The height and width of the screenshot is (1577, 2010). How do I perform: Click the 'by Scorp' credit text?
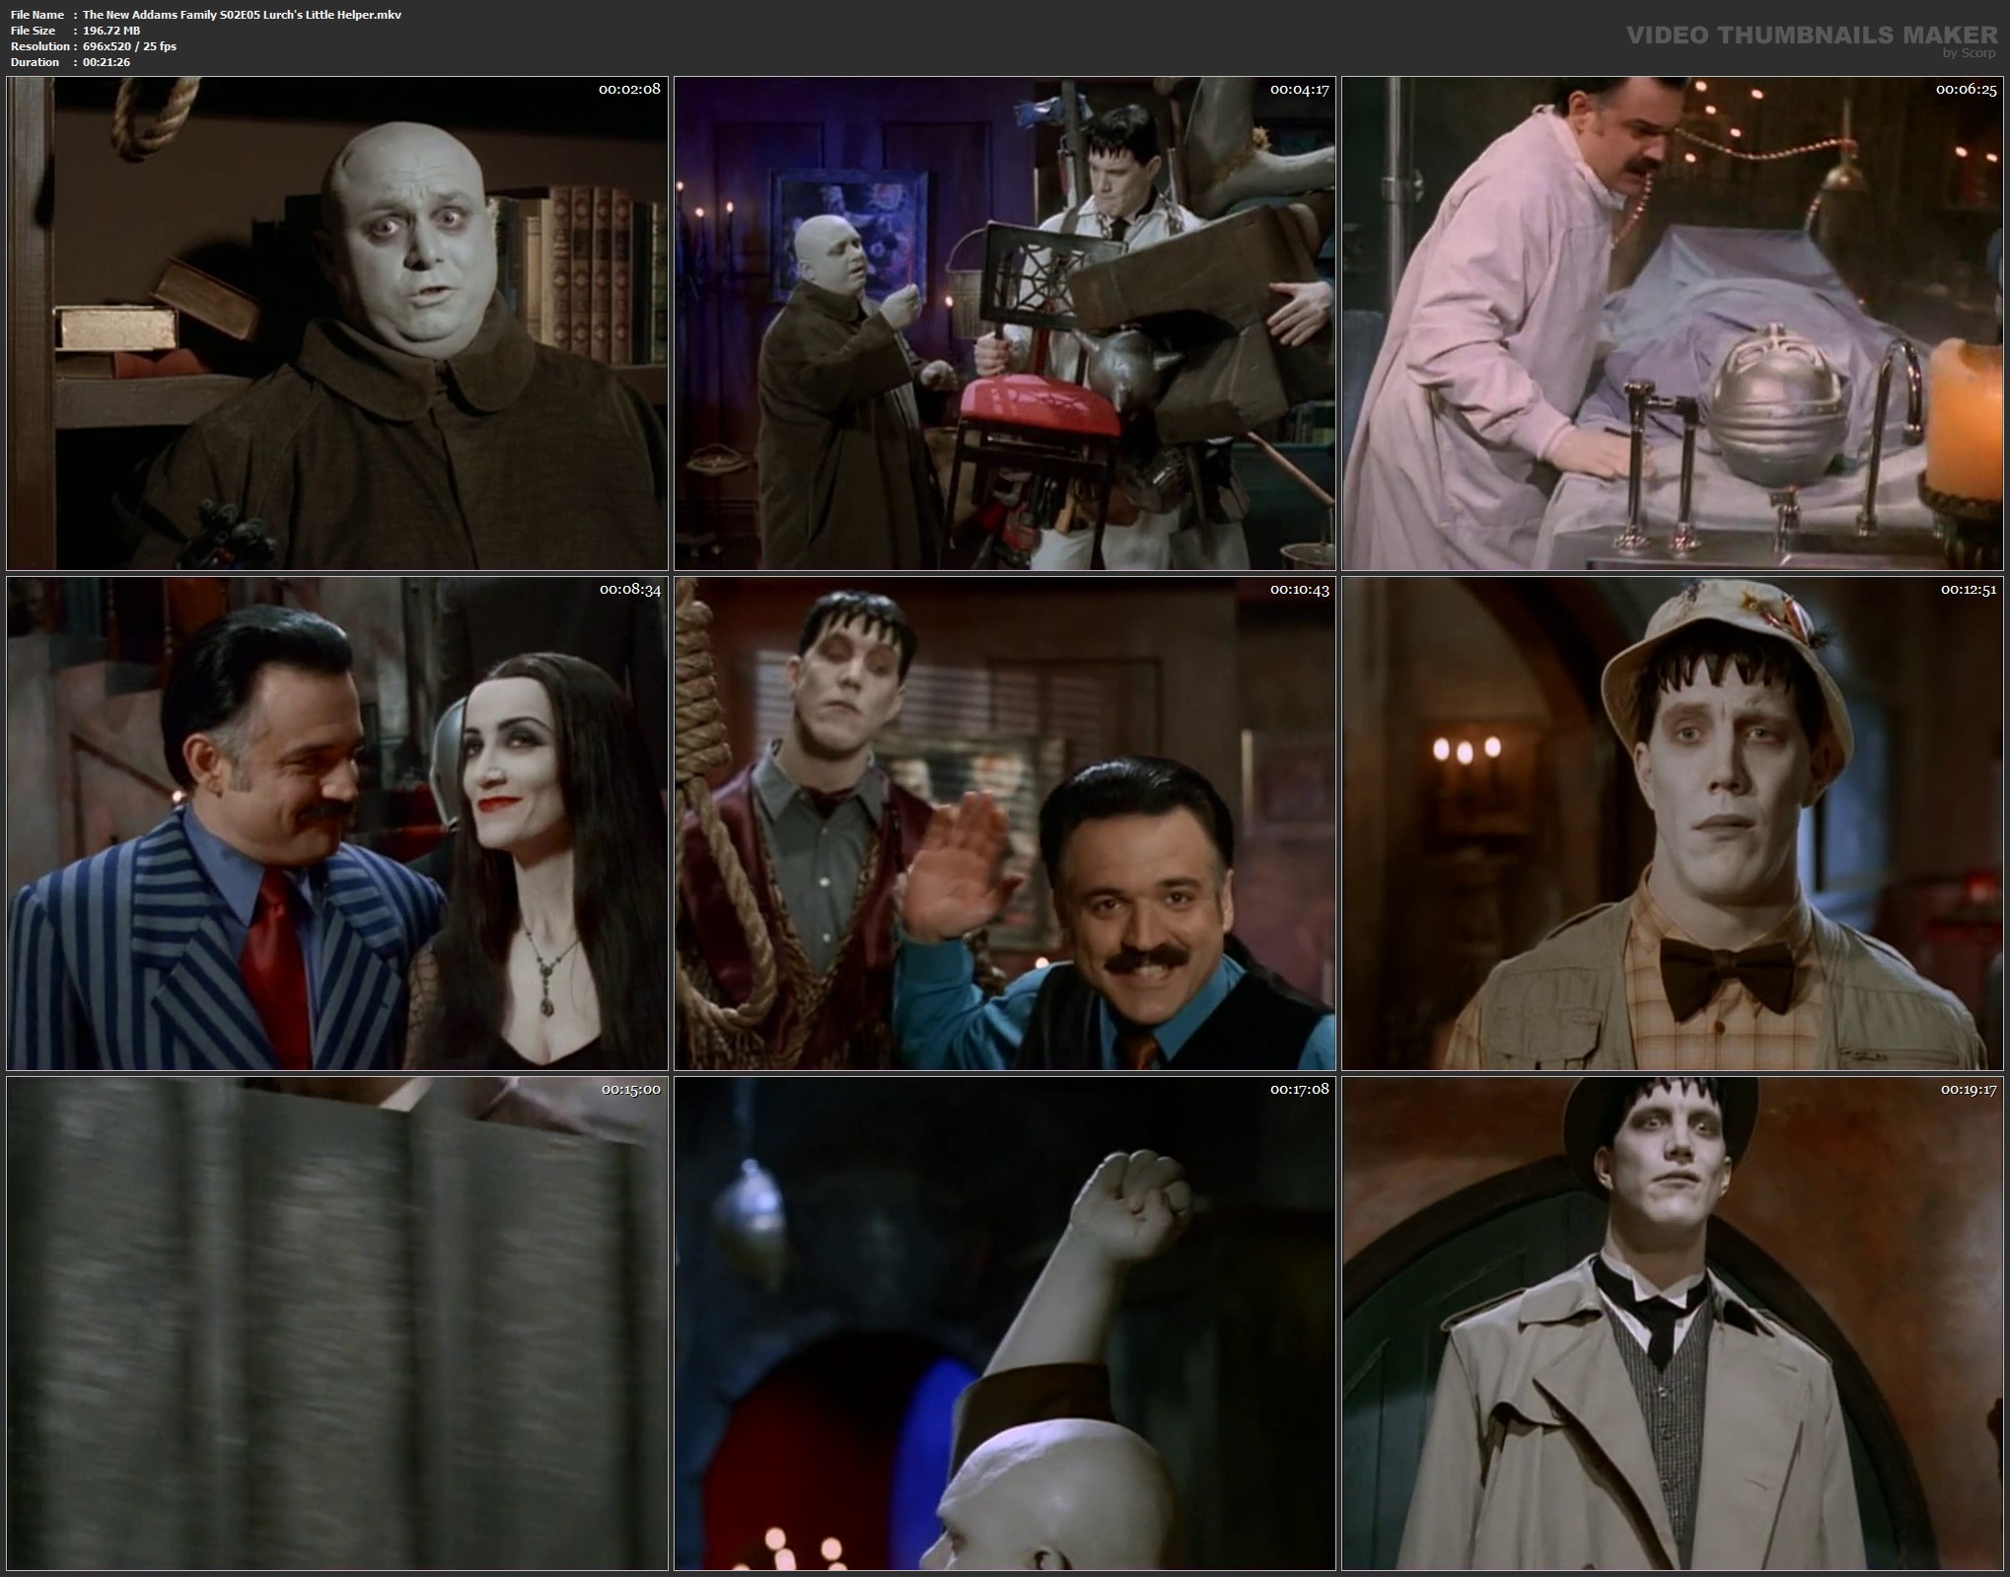click(1969, 53)
